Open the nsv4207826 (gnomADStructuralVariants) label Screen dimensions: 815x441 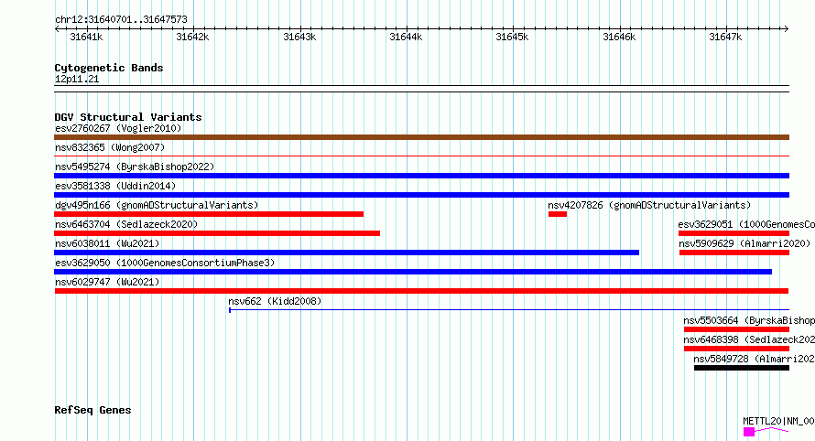pyautogui.click(x=649, y=205)
